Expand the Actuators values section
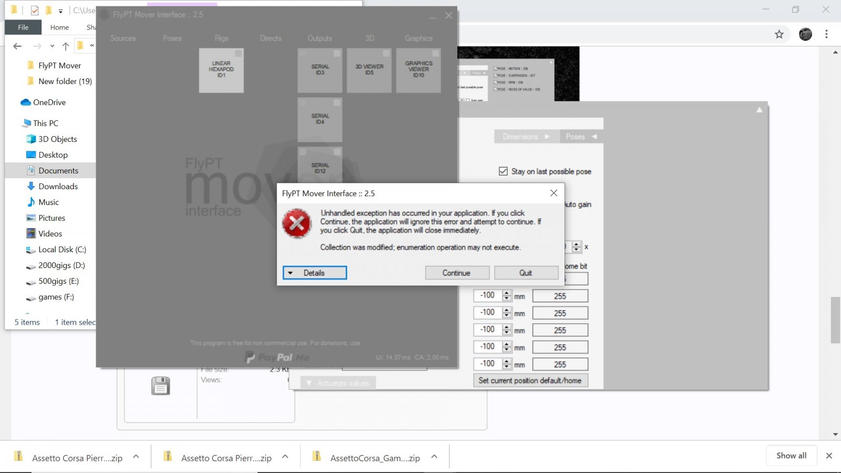The width and height of the screenshot is (841, 473). coord(338,383)
